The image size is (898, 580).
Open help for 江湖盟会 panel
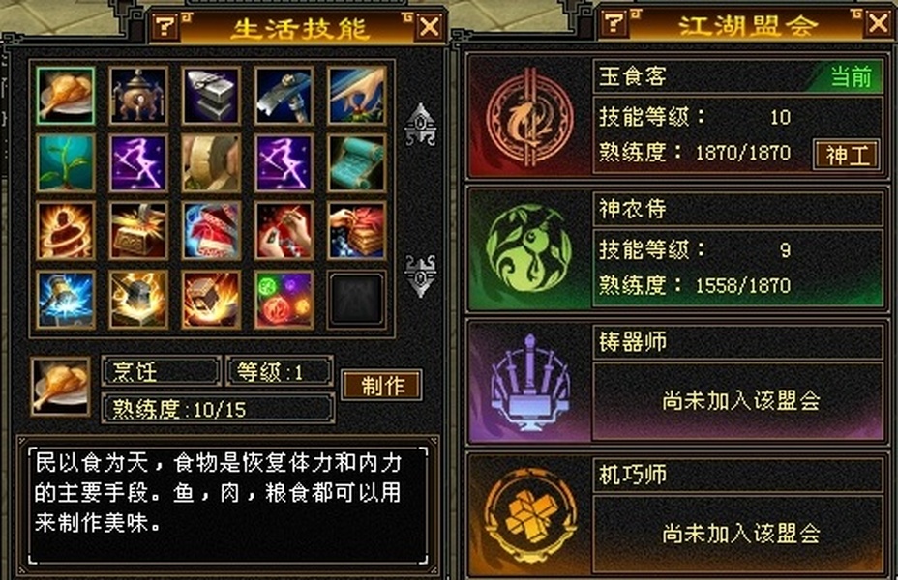pyautogui.click(x=614, y=24)
